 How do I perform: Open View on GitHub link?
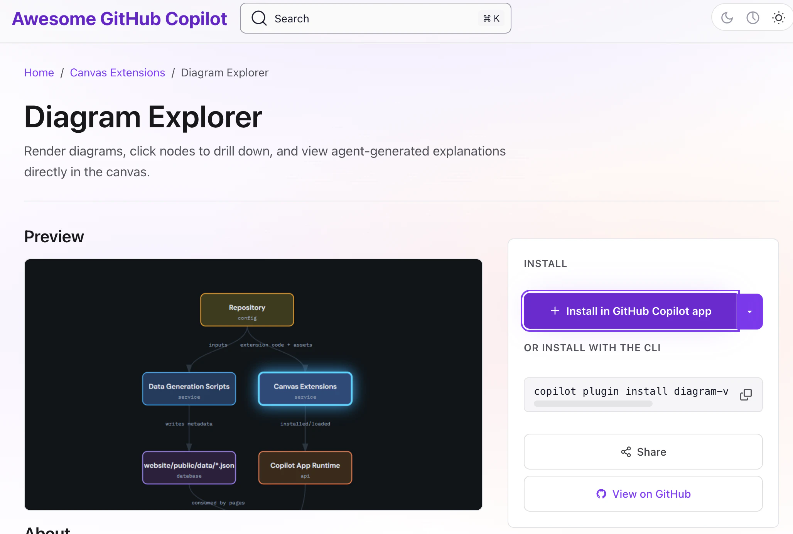(x=643, y=494)
